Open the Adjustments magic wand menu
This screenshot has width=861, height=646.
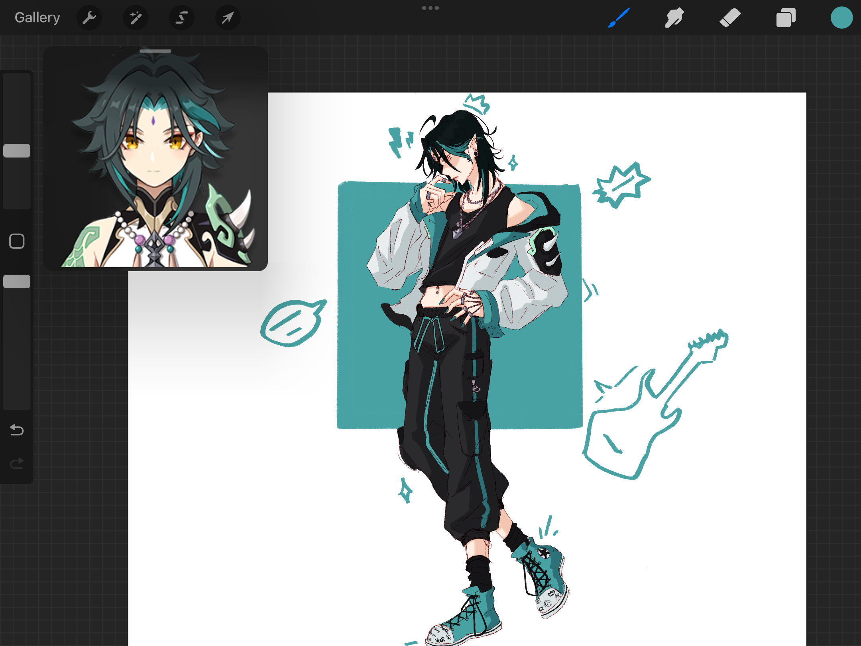pos(136,18)
